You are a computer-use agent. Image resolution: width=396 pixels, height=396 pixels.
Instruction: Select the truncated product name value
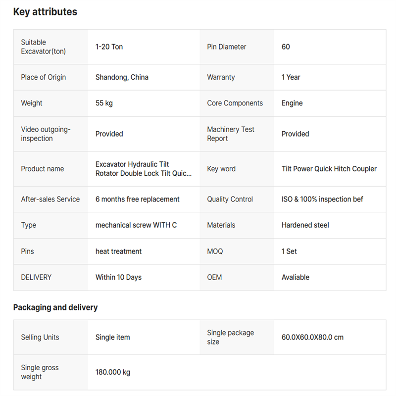pos(144,169)
